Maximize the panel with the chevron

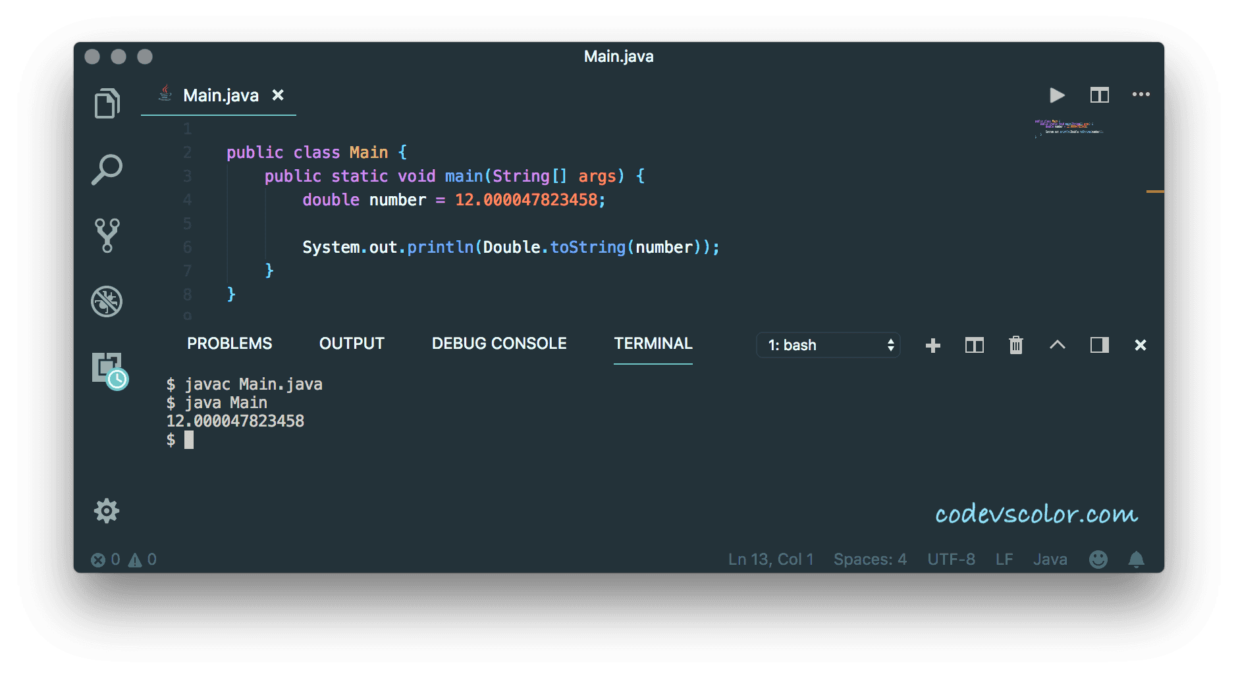[1058, 345]
